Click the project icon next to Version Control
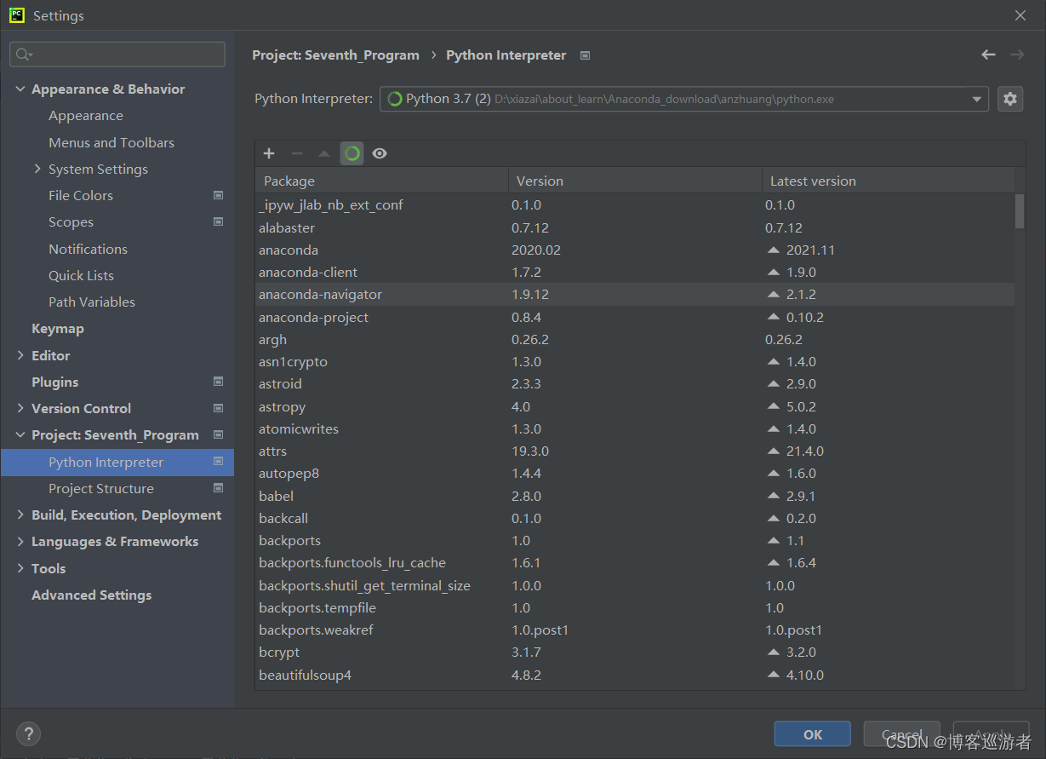This screenshot has width=1046, height=759. [218, 408]
